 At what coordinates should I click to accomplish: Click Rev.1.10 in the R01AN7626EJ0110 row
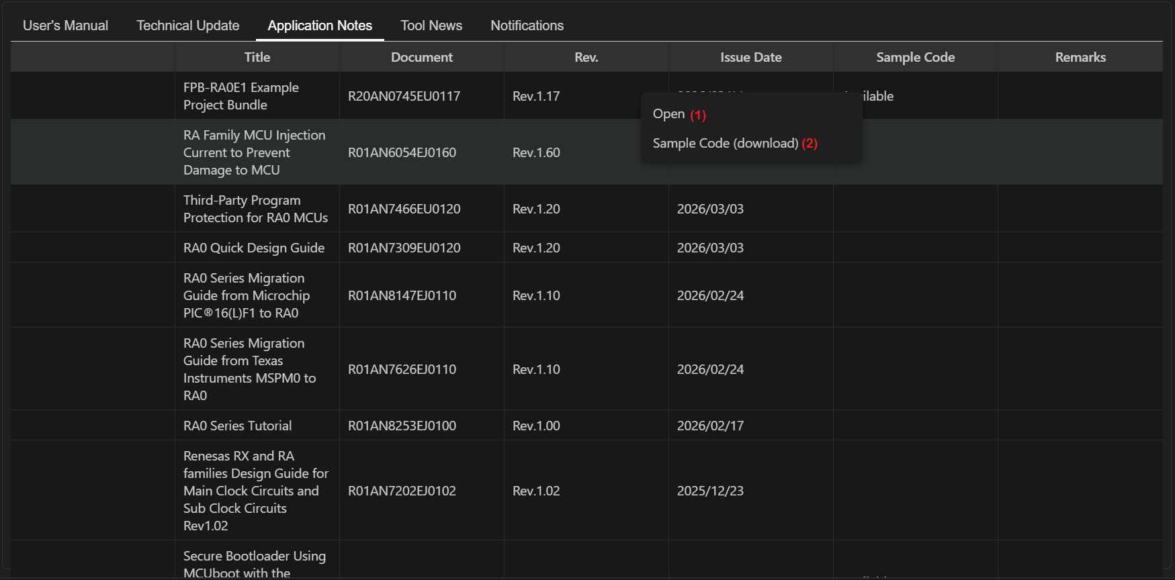point(536,369)
